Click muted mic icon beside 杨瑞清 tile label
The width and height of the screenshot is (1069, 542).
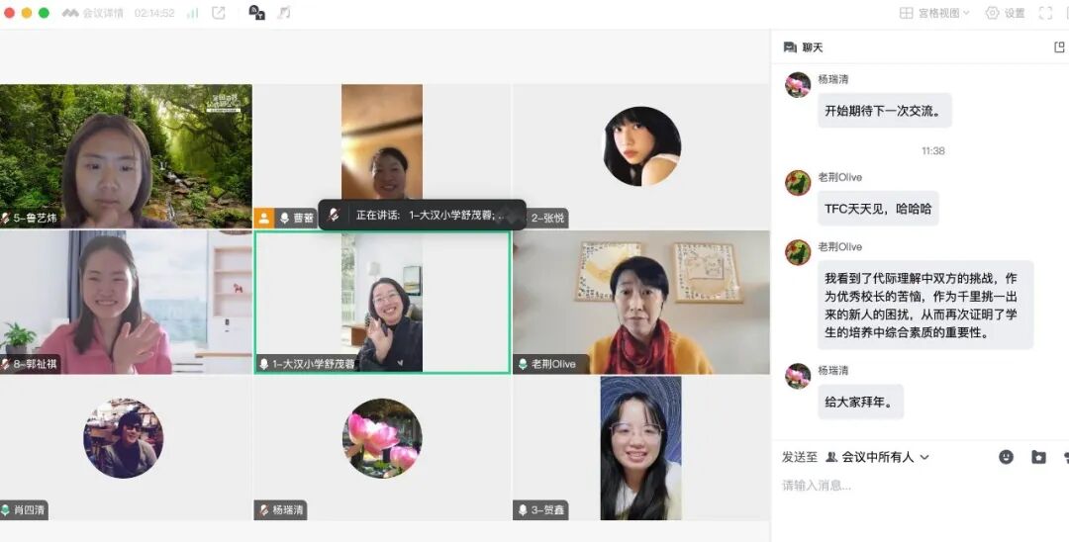click(264, 510)
